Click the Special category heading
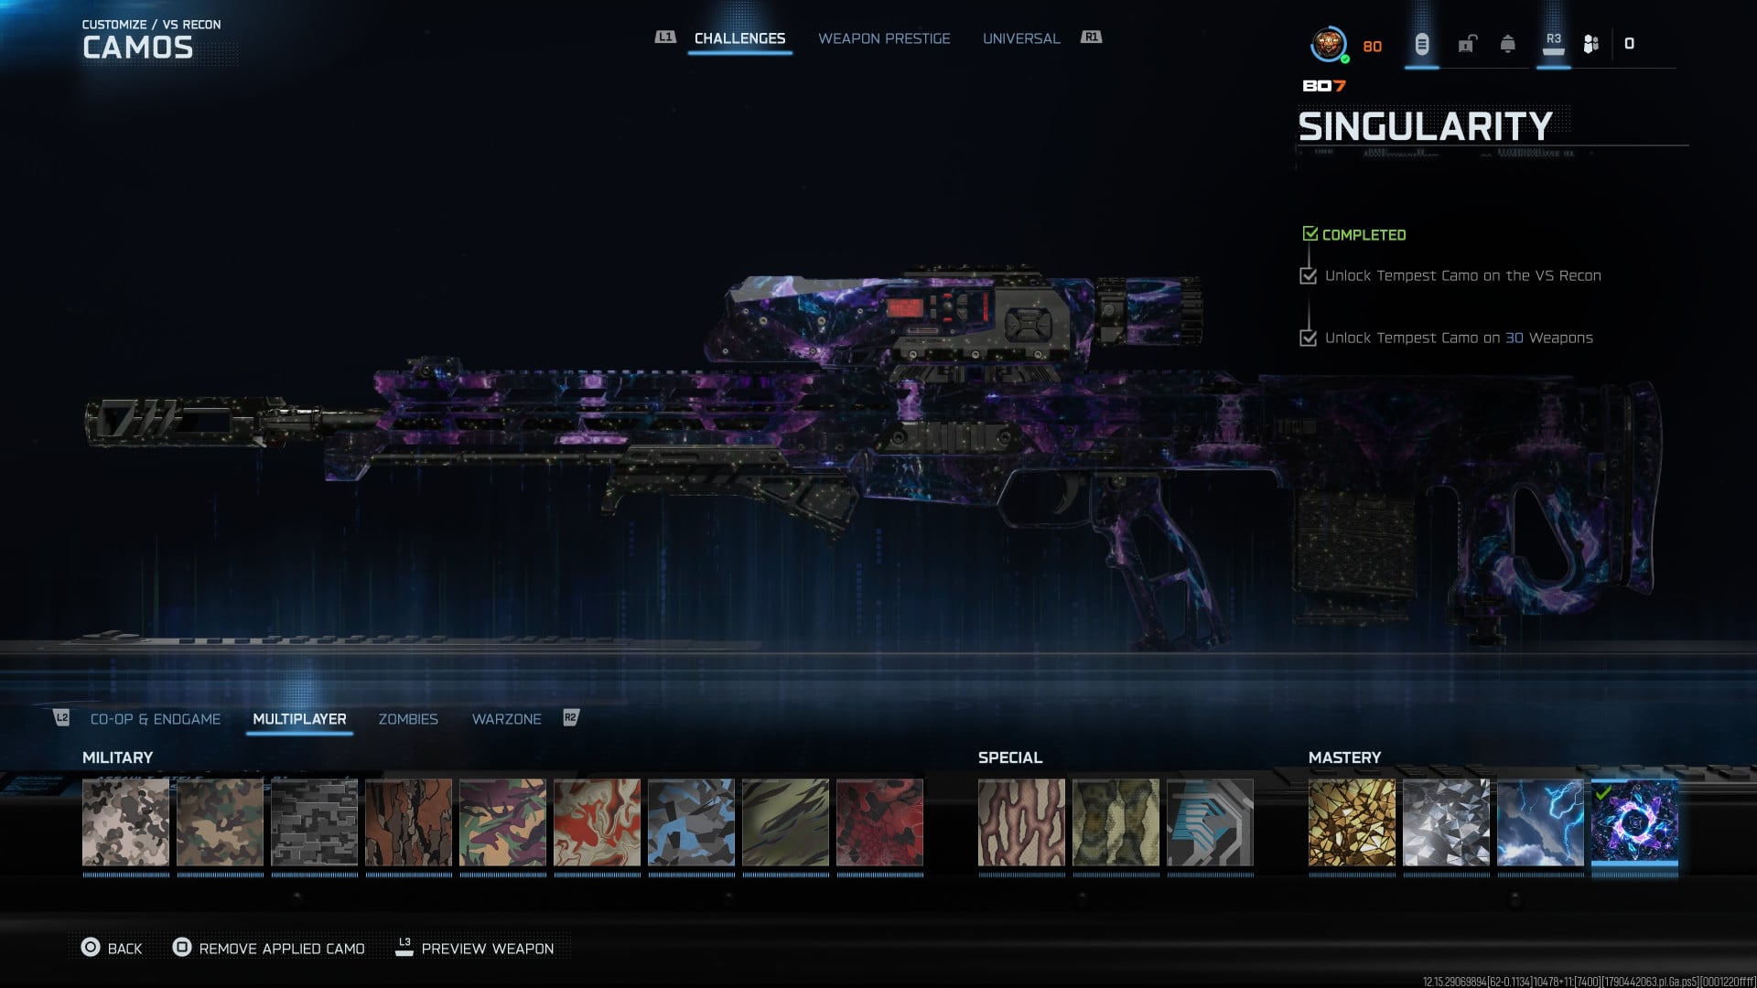 click(x=1009, y=757)
